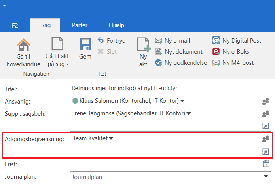The image size is (275, 185).
Task: Create a new record with Ny akt
Action: [x=143, y=45]
